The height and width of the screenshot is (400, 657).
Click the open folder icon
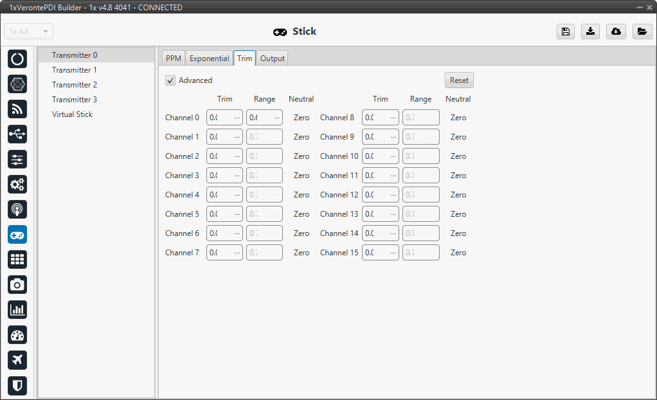click(642, 32)
